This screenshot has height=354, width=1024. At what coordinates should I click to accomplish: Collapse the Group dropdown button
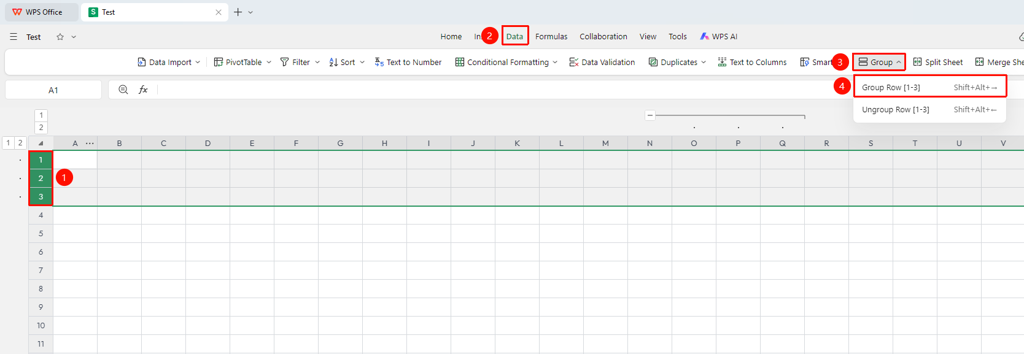[879, 62]
